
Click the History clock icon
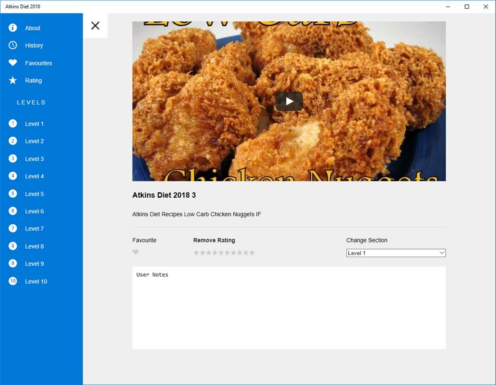pyautogui.click(x=13, y=45)
